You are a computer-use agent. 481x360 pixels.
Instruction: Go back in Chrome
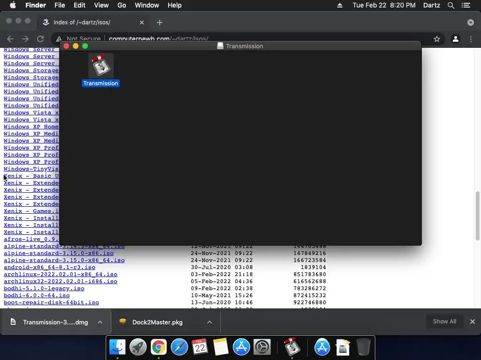click(x=10, y=39)
